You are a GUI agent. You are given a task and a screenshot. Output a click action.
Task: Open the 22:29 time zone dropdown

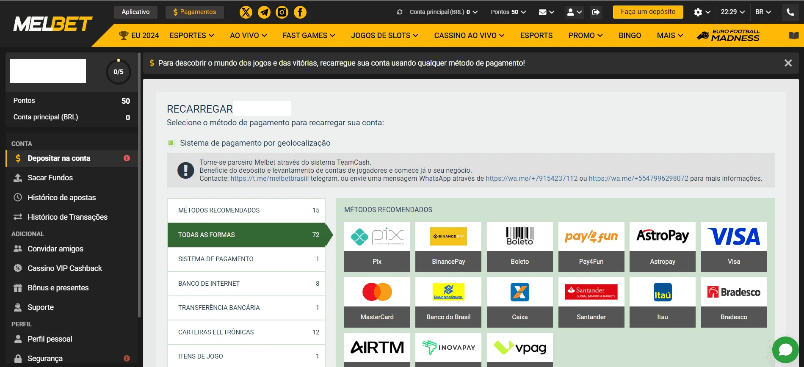click(x=733, y=12)
